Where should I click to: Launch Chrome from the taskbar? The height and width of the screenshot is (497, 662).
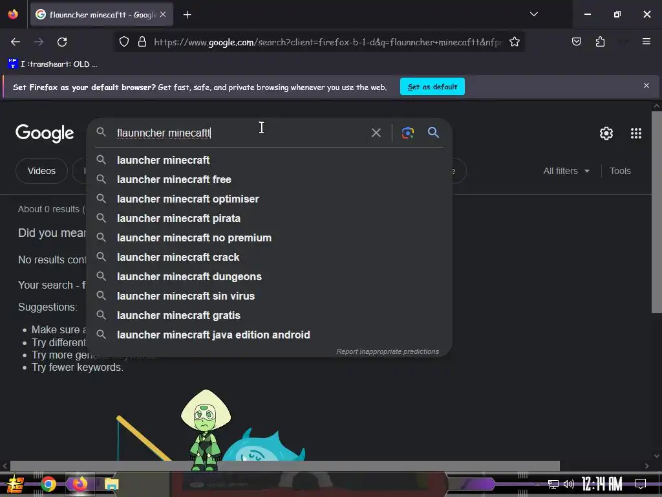(48, 484)
